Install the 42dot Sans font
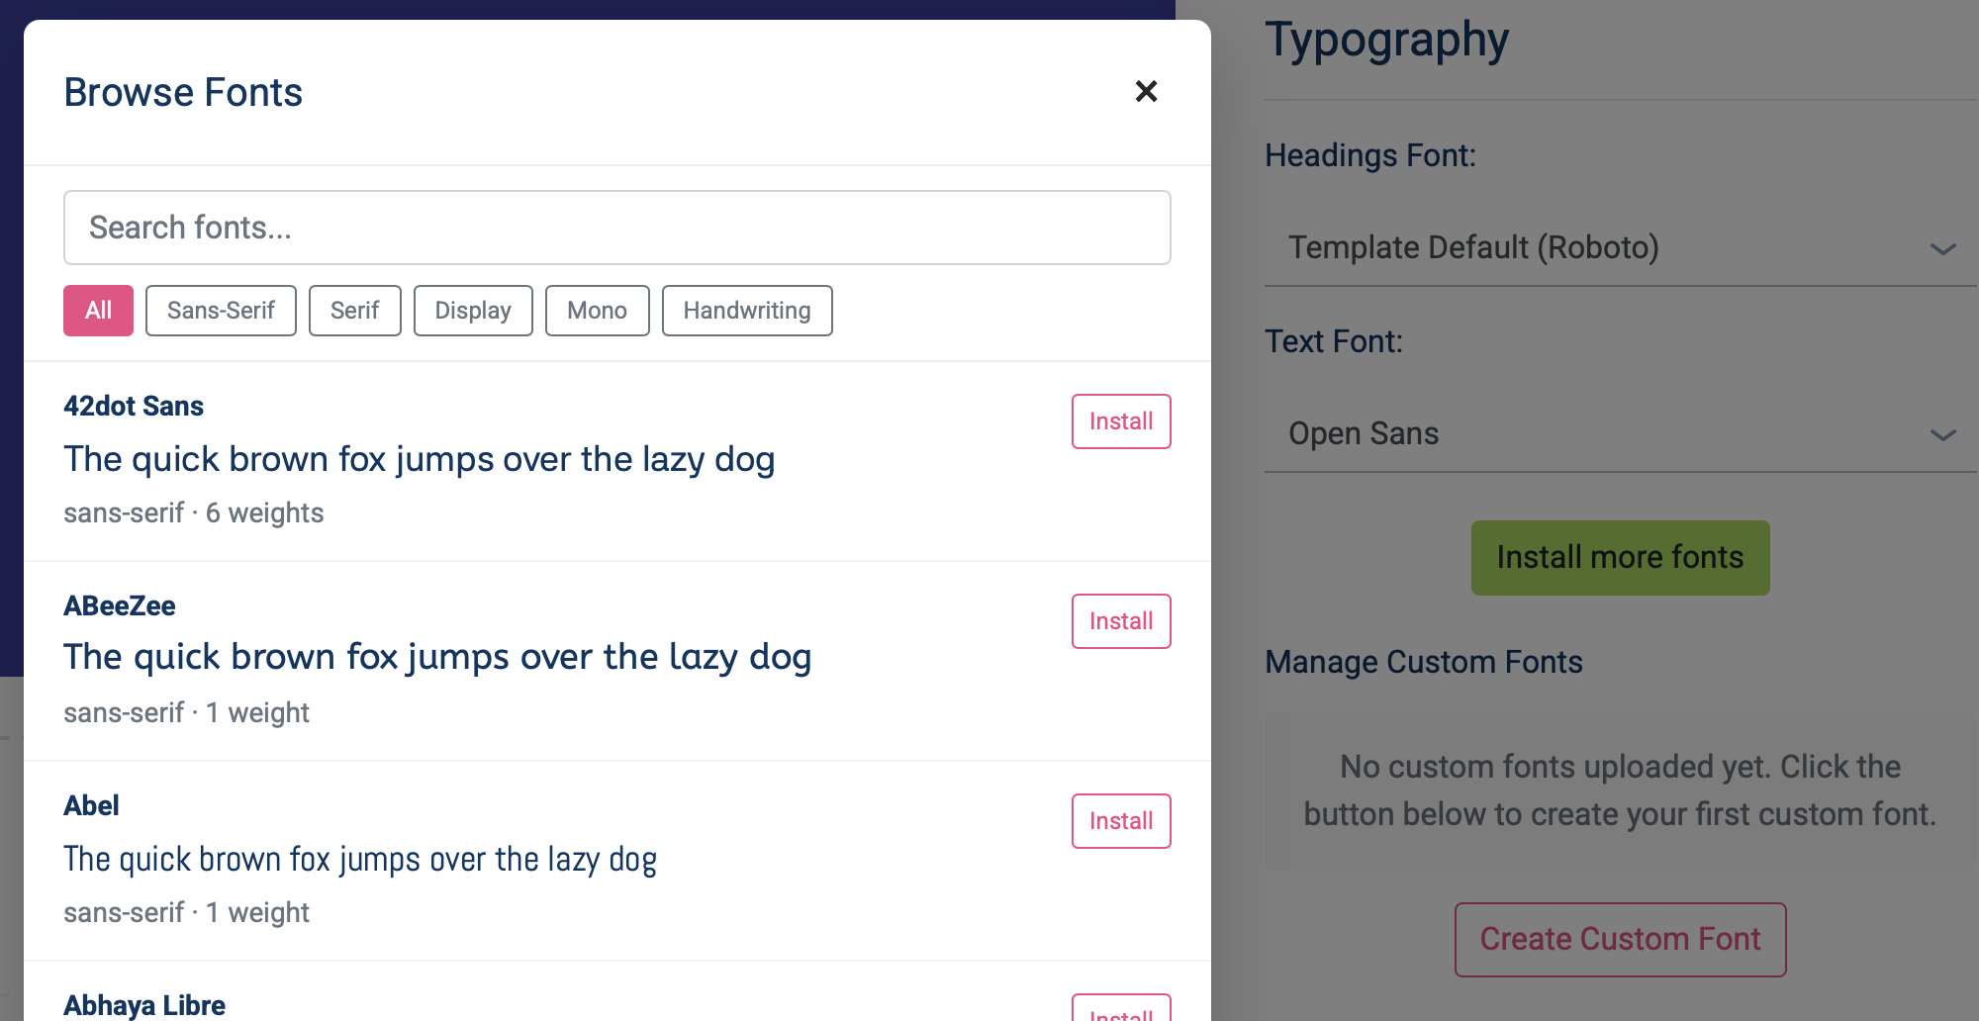This screenshot has height=1021, width=1979. click(x=1120, y=421)
